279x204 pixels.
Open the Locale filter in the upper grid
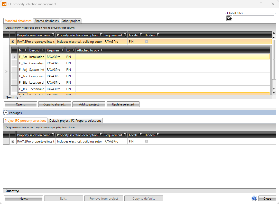pos(141,35)
